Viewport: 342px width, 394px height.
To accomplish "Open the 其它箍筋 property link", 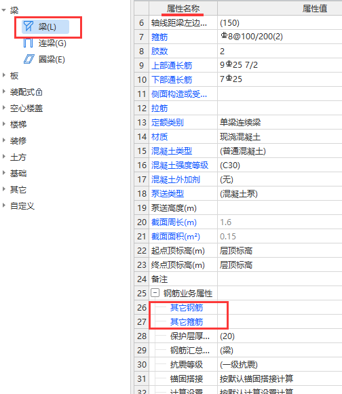I will pyautogui.click(x=187, y=321).
